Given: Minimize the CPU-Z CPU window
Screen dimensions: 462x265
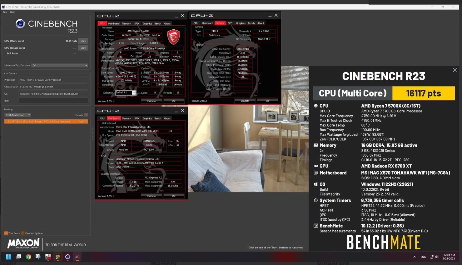Looking at the screenshot, I should pos(176,16).
